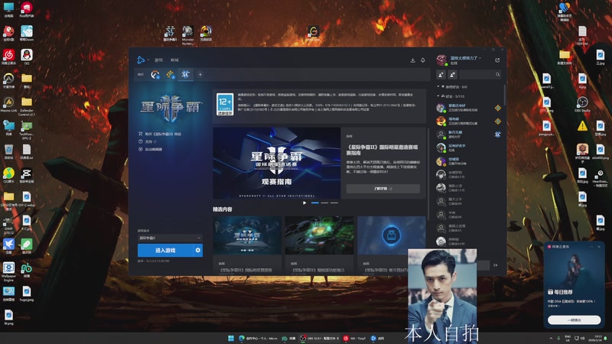Open the first friend row in the list
Viewport: 612px width, 344px height.
click(x=468, y=108)
